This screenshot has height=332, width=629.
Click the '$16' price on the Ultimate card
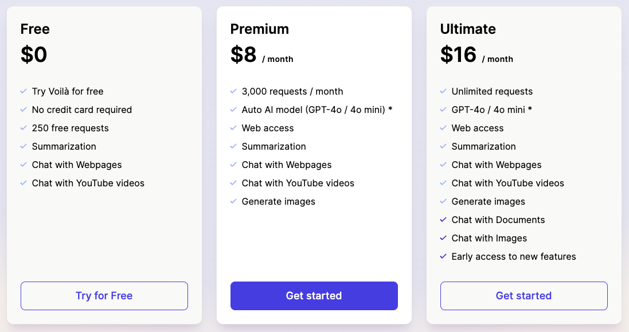point(457,54)
